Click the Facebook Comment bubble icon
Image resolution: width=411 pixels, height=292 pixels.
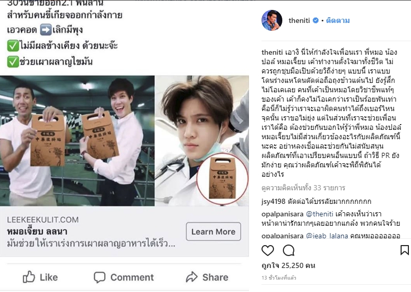[99, 277]
